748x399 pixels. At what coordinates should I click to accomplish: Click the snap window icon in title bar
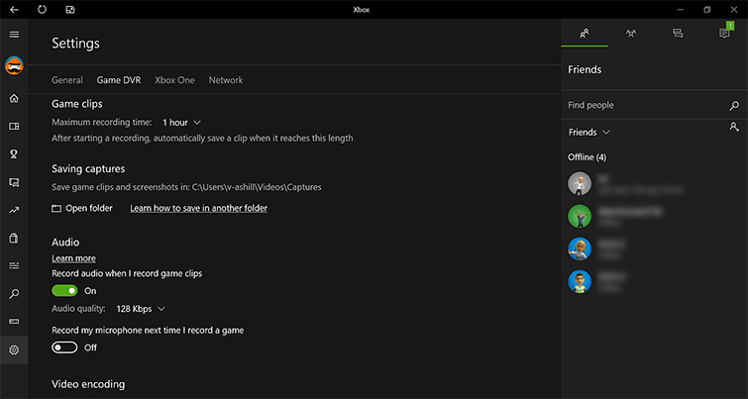tap(70, 10)
